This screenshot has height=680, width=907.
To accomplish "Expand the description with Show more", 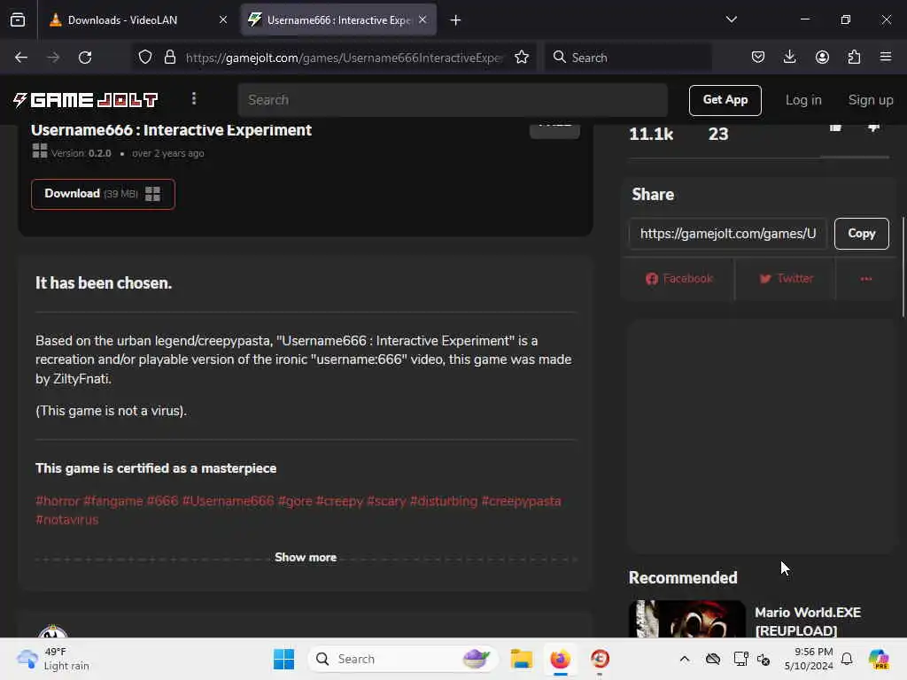I will click(306, 558).
